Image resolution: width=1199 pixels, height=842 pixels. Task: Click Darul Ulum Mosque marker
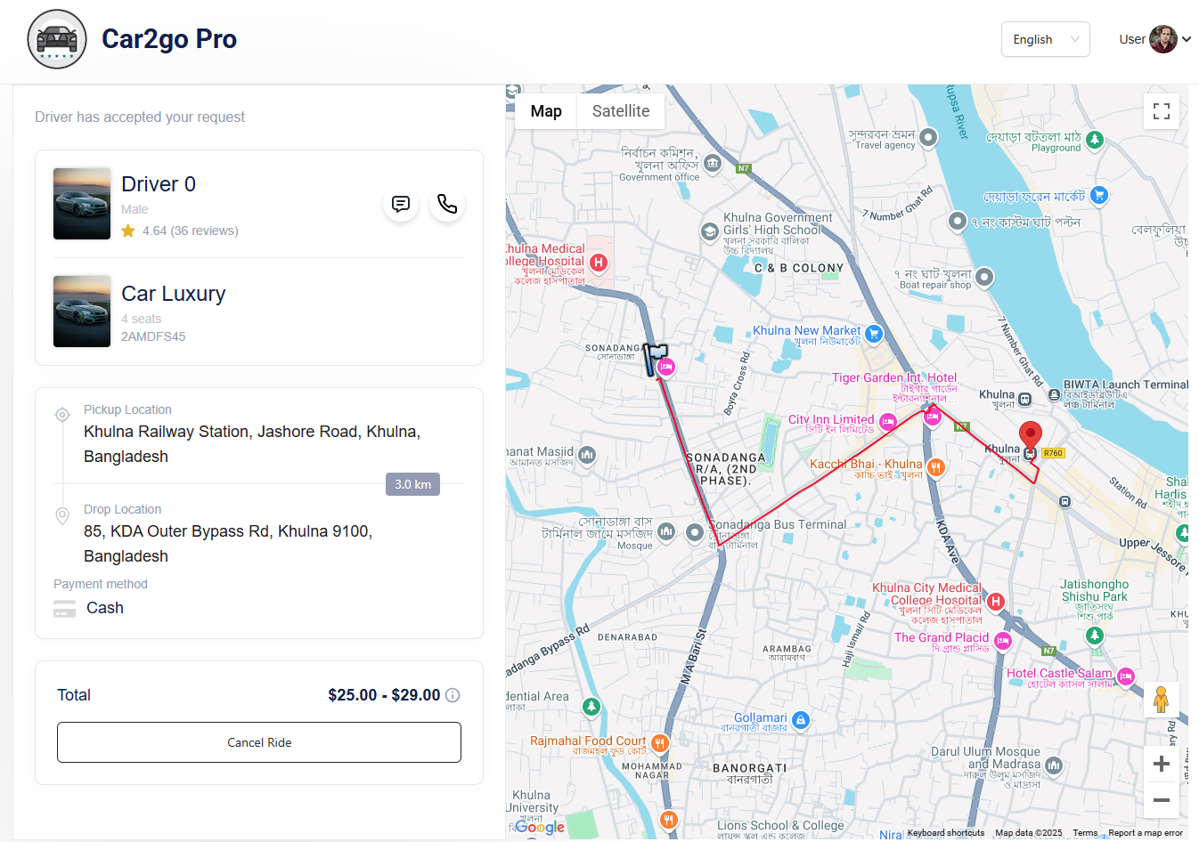[x=1054, y=765]
